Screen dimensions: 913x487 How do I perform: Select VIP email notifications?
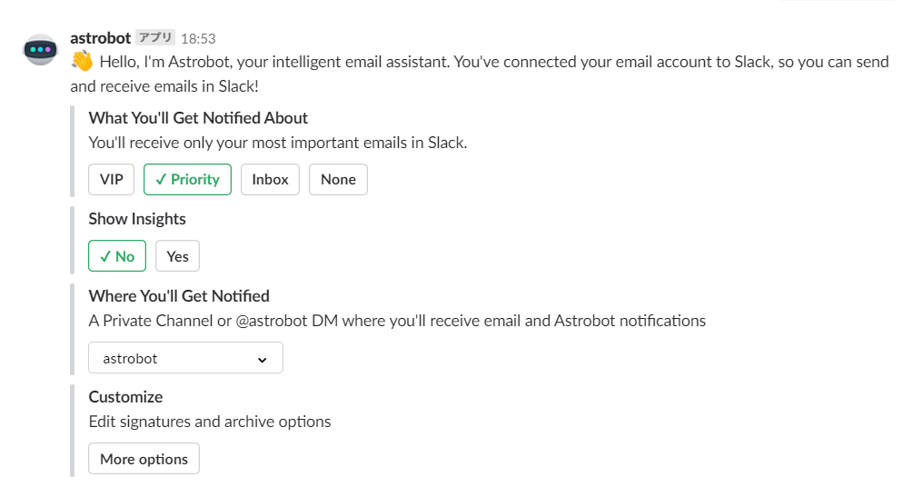coord(111,180)
